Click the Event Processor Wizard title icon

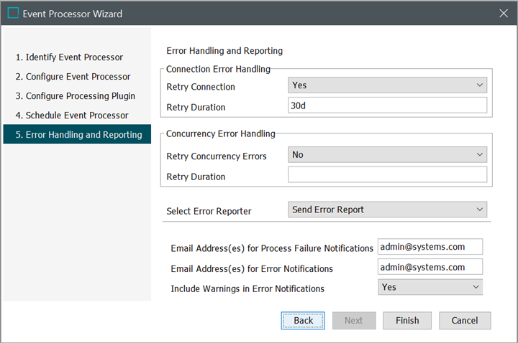pos(13,13)
